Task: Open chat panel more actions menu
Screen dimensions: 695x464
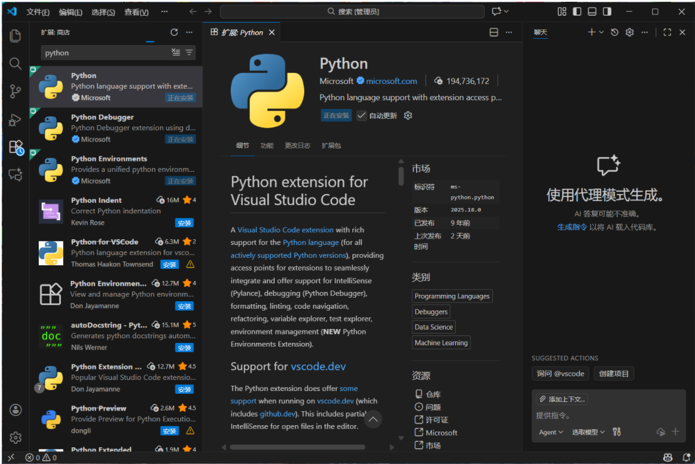Action: 645,32
